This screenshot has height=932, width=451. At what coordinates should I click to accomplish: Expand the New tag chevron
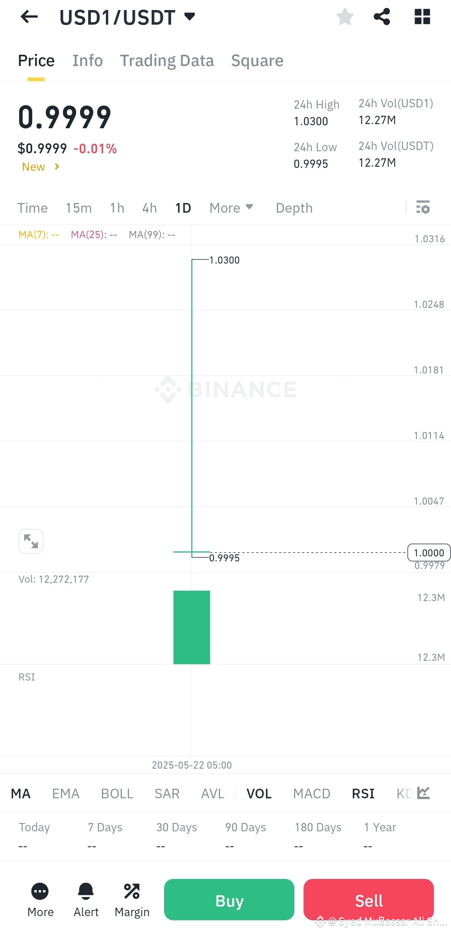(x=57, y=167)
